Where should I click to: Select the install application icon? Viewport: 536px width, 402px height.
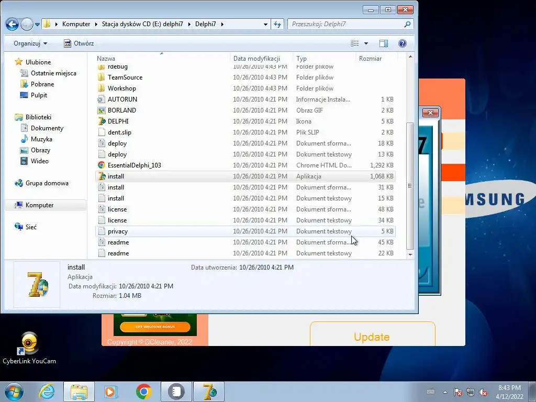tap(101, 176)
